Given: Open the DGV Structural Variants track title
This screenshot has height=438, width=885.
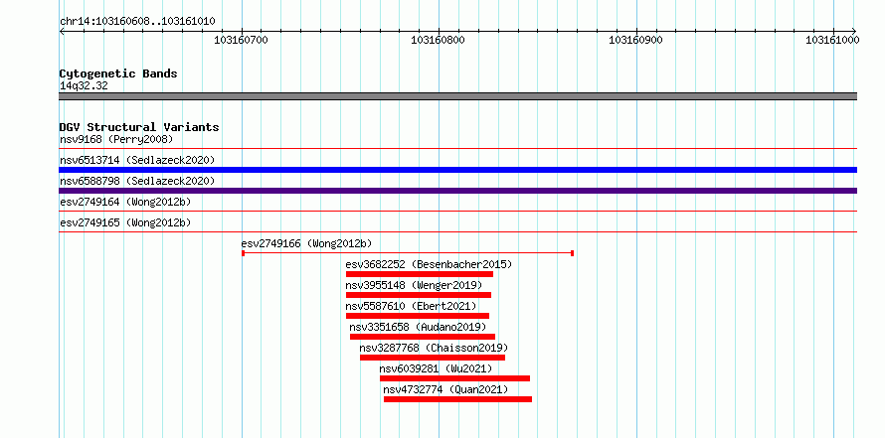Looking at the screenshot, I should [x=139, y=127].
